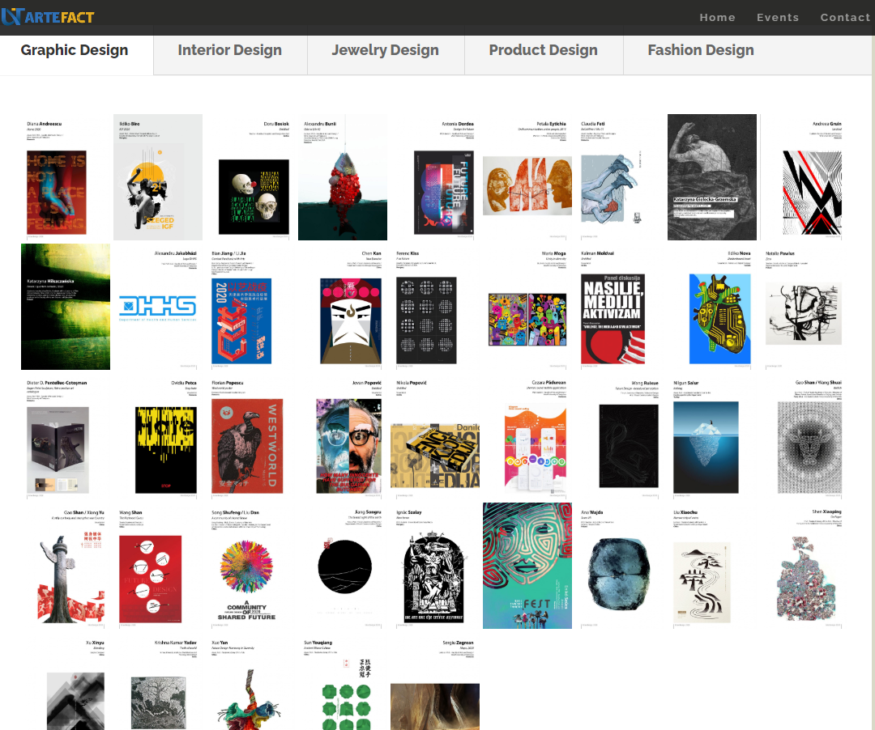The width and height of the screenshot is (875, 730).
Task: Switch to the Jewelry Design tab
Action: [385, 50]
